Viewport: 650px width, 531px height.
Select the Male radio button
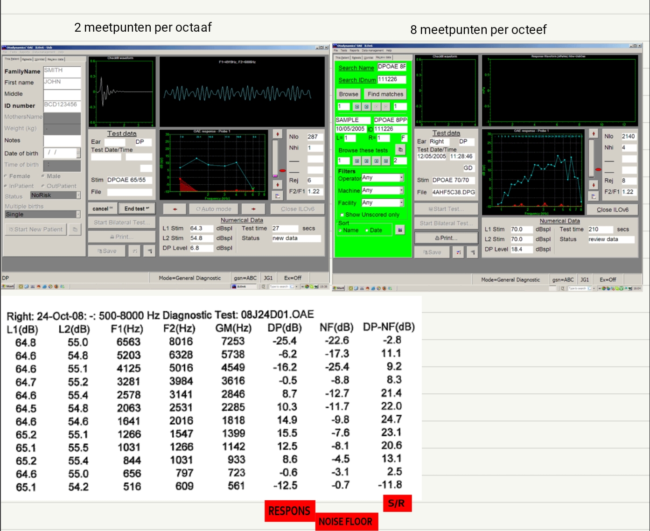pos(43,176)
